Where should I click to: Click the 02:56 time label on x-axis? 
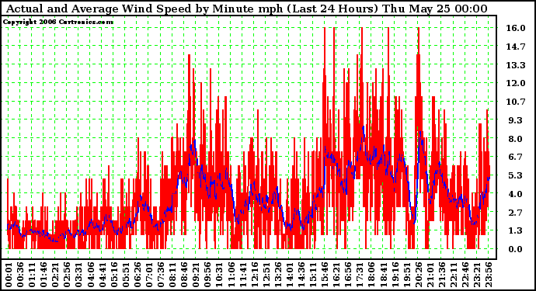pos(67,275)
